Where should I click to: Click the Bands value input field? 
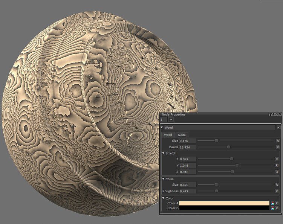pos(188,147)
